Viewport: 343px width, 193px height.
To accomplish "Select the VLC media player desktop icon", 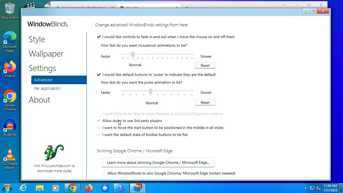I will (10, 159).
